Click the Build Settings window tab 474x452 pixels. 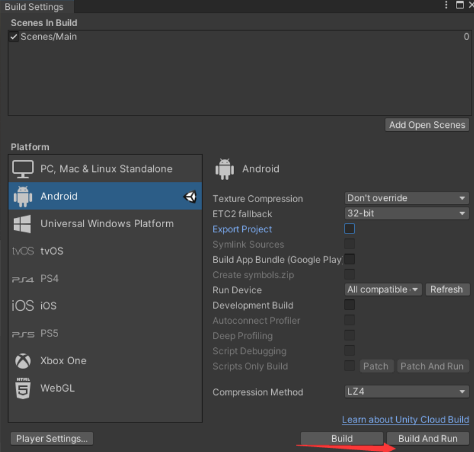tap(34, 7)
